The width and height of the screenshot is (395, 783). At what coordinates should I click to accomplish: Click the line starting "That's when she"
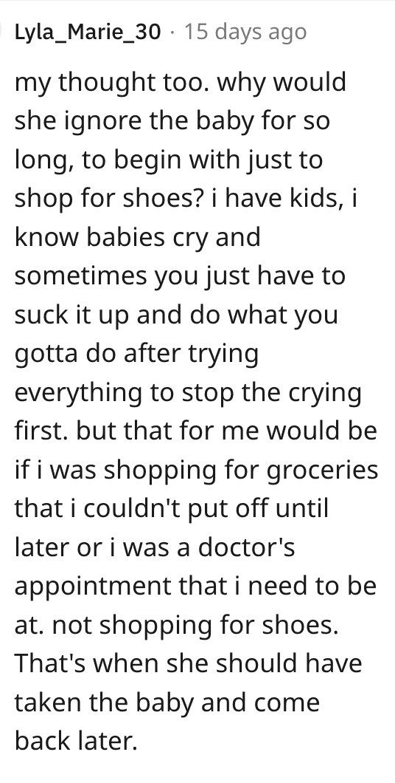point(188,665)
